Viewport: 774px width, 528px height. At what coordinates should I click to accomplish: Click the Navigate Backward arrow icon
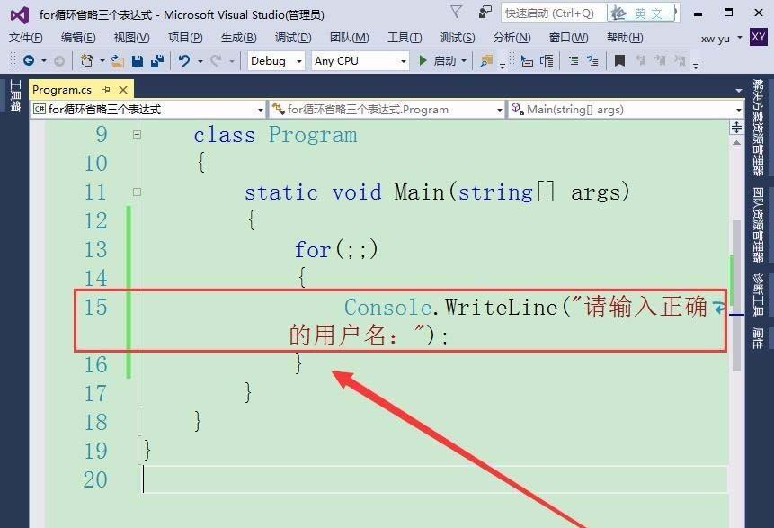30,61
